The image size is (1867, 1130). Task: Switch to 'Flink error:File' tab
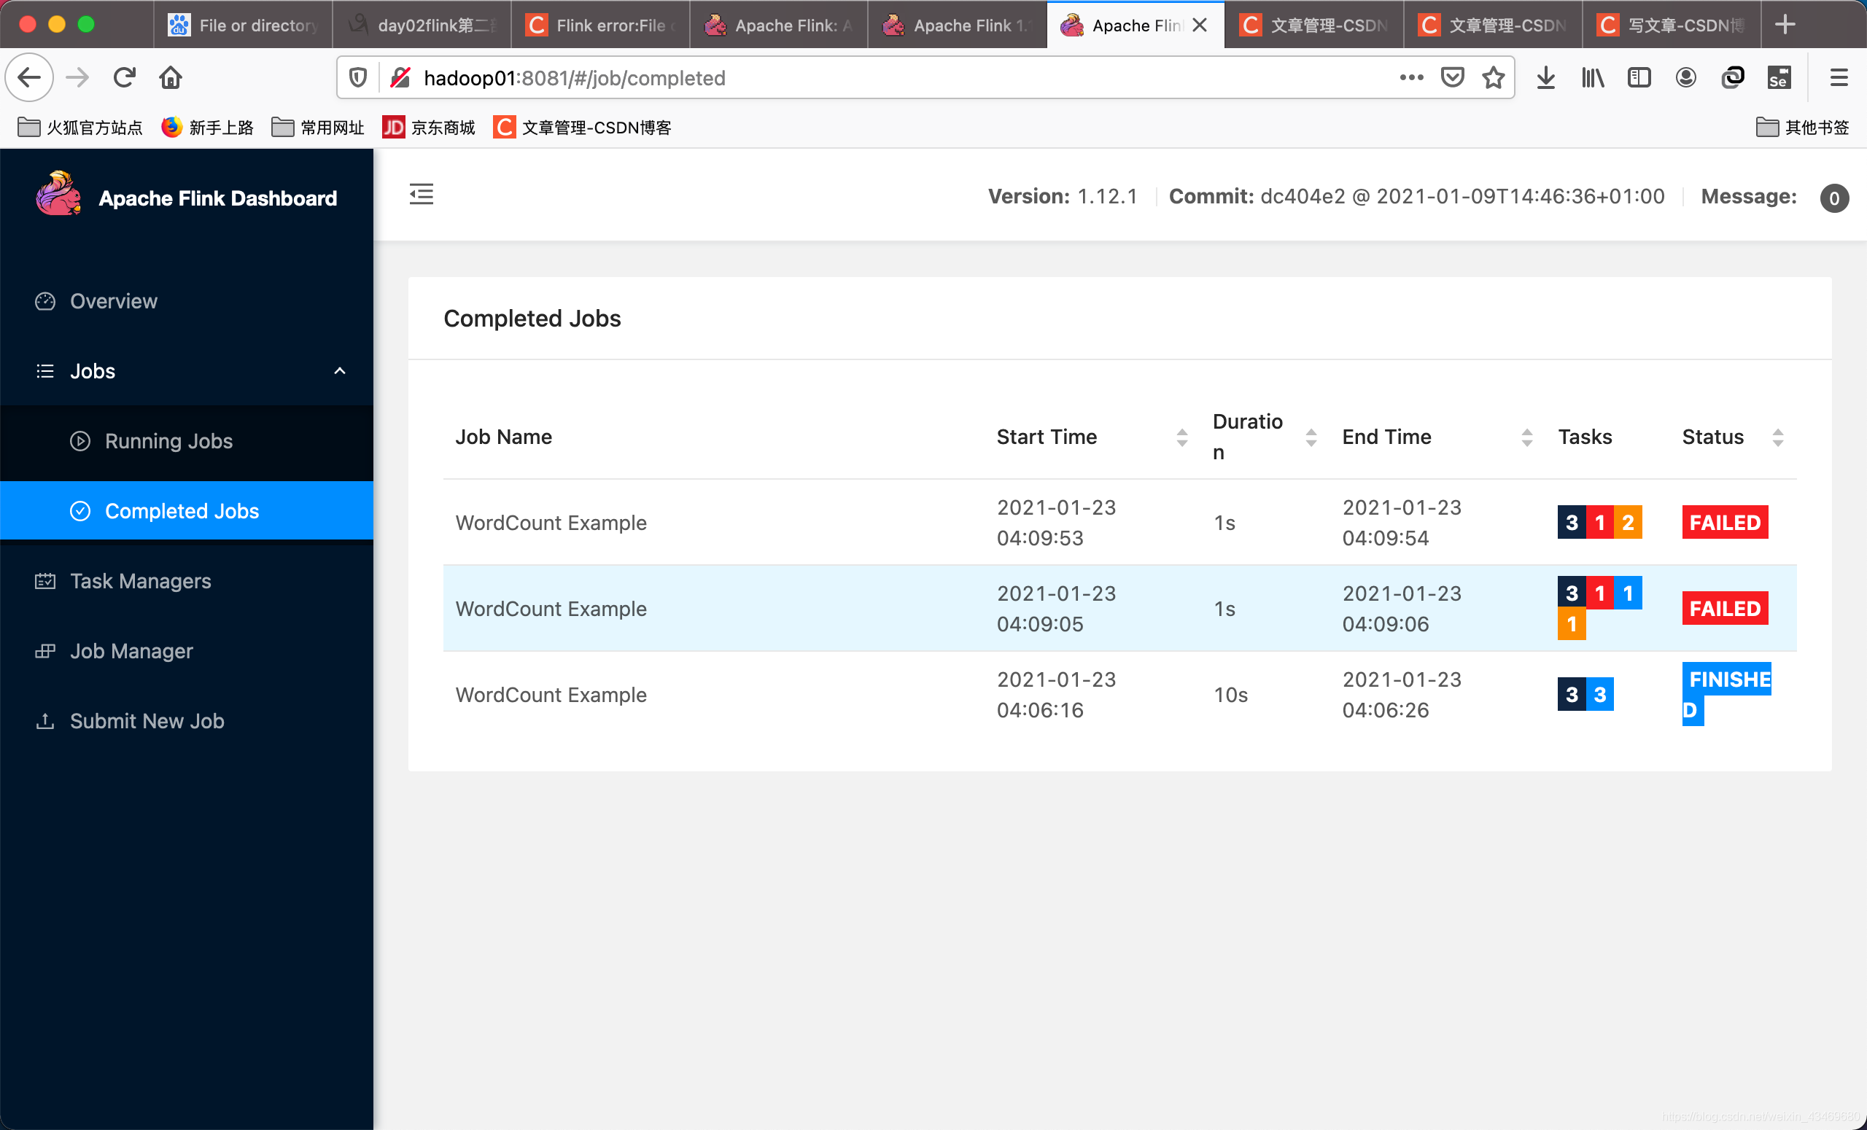[x=600, y=25]
